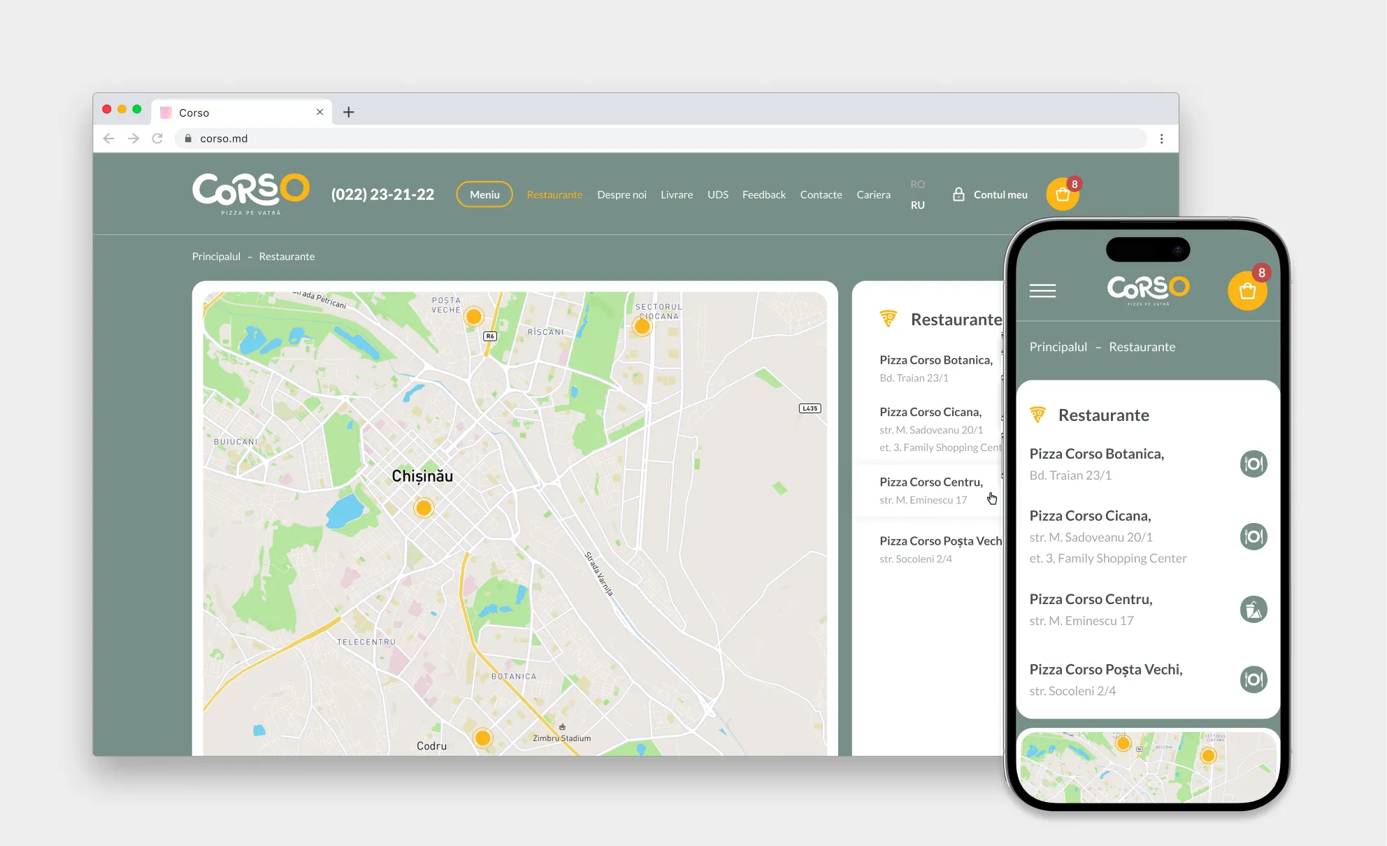Open Contul meu account link
Image resolution: width=1387 pixels, height=846 pixels.
tap(991, 194)
